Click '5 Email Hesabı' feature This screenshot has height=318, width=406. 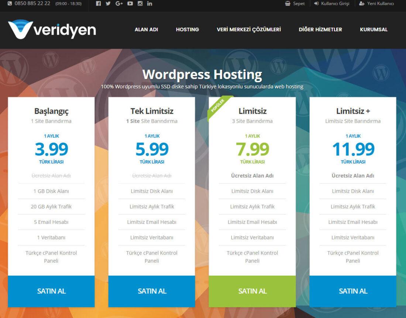(51, 222)
